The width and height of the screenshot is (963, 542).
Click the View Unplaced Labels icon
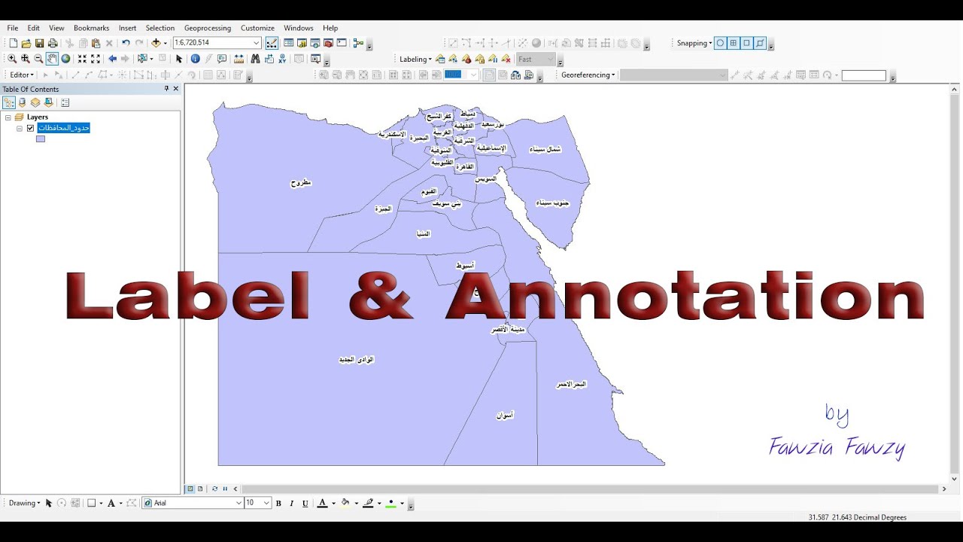pos(506,59)
